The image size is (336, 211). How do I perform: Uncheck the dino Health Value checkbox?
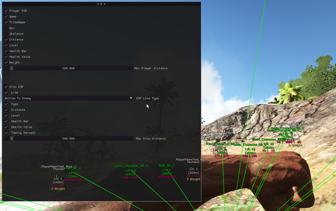pos(6,127)
